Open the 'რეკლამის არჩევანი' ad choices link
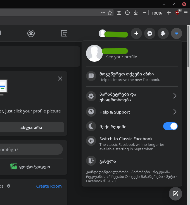Viewport: 190px width, 205px height. (107, 177)
